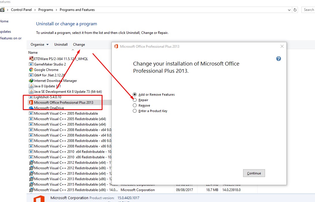Viewport: 315px width, 202px height.
Task: Expand the chevron after Control Panel breadcrumb
Action: coord(35,10)
